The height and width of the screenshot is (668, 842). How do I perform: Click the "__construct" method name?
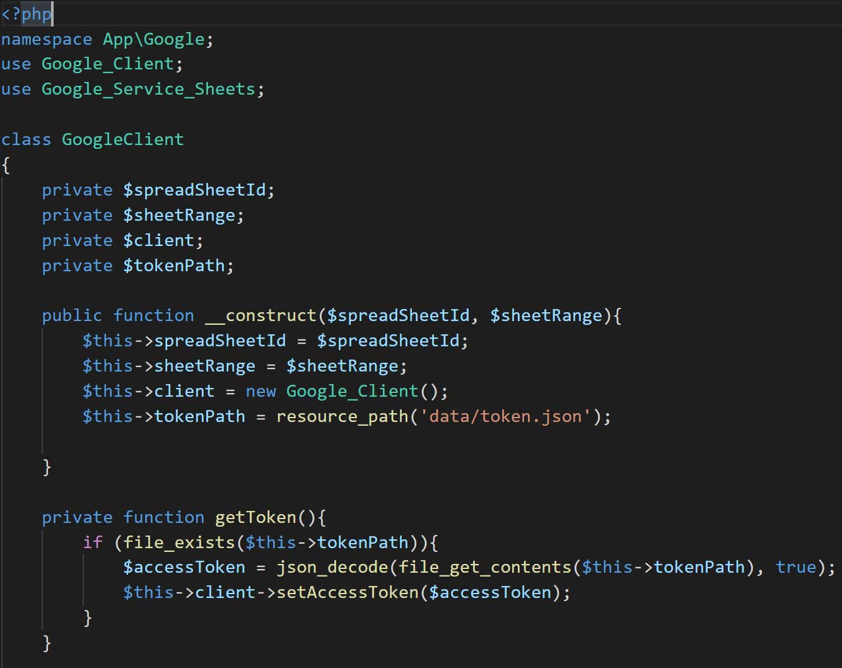(260, 315)
